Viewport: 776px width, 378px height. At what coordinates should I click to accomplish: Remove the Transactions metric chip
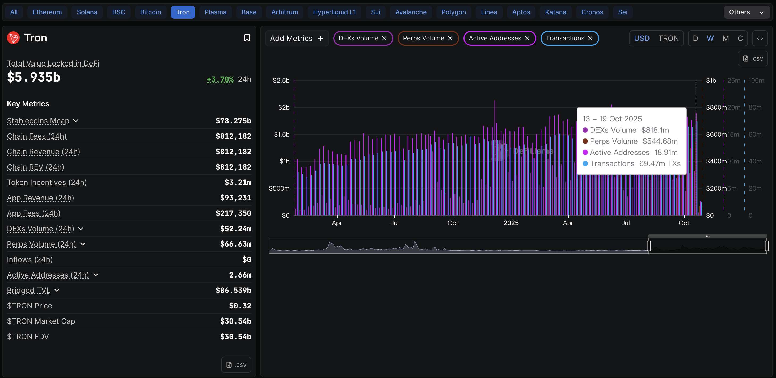click(590, 38)
